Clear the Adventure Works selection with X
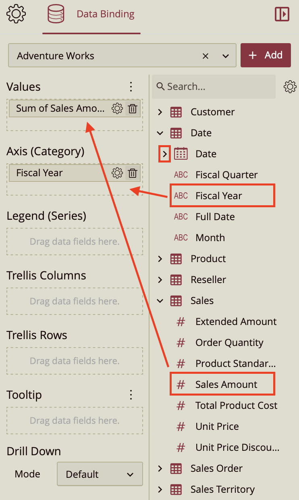 tap(206, 55)
